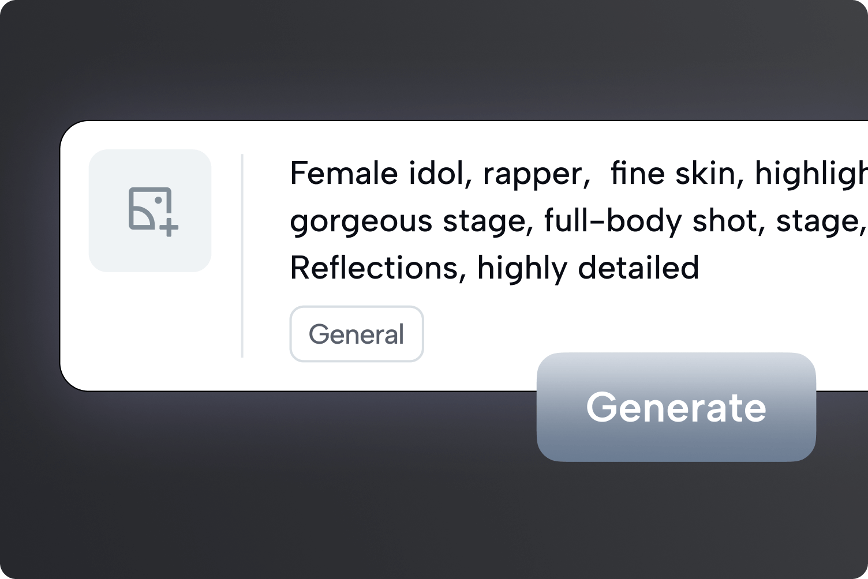Click the dark background below the prompt card
Image resolution: width=868 pixels, height=579 pixels.
pos(289,490)
